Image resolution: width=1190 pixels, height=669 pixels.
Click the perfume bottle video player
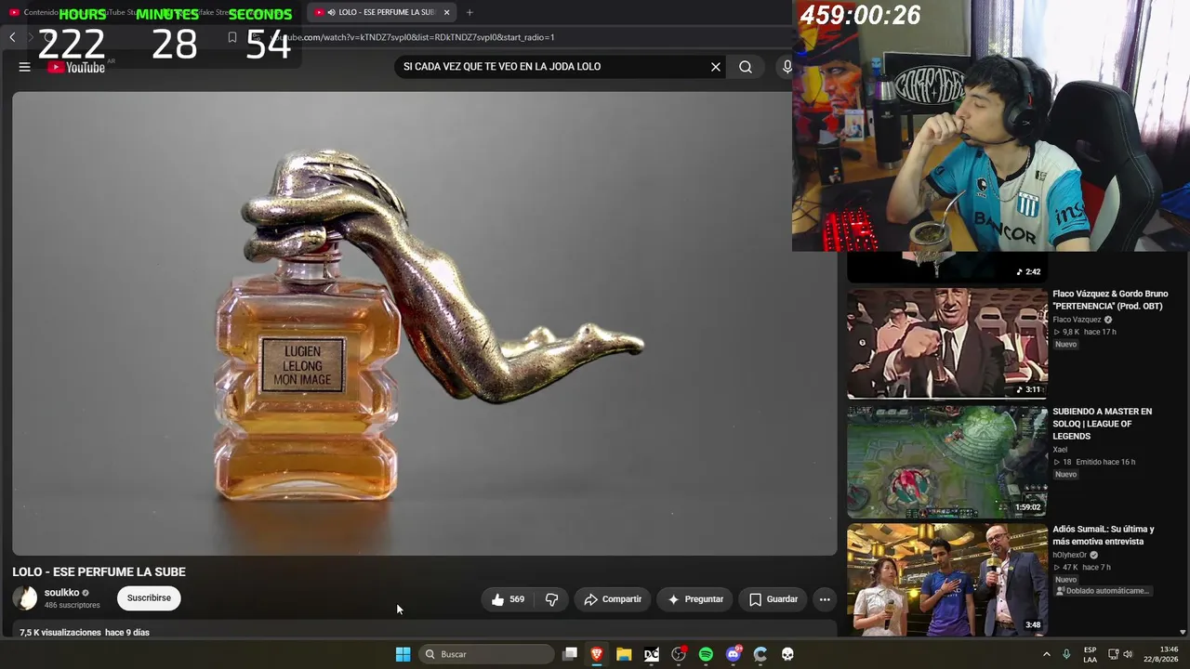pos(425,323)
